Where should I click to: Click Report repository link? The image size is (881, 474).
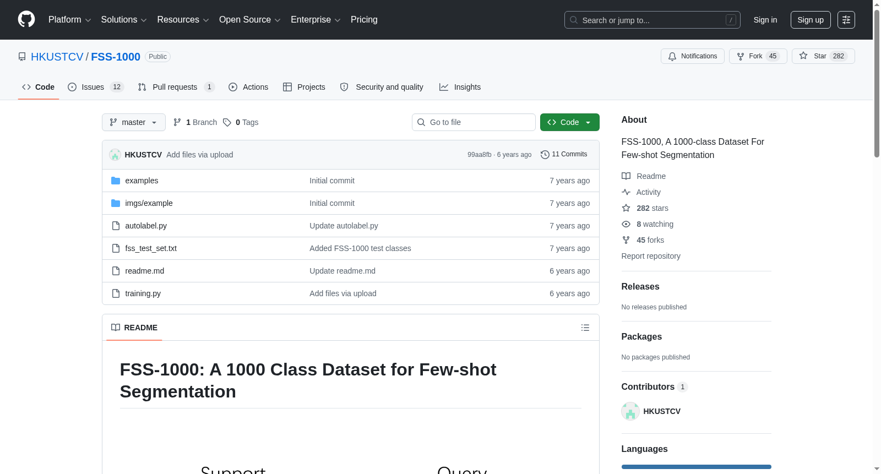point(651,256)
